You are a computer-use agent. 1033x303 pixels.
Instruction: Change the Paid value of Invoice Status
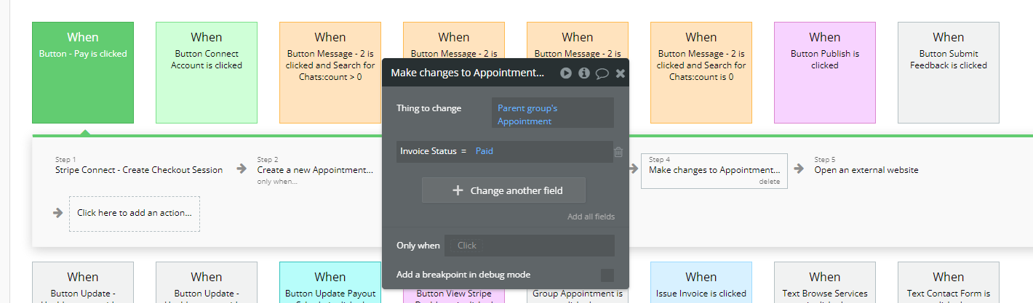484,151
